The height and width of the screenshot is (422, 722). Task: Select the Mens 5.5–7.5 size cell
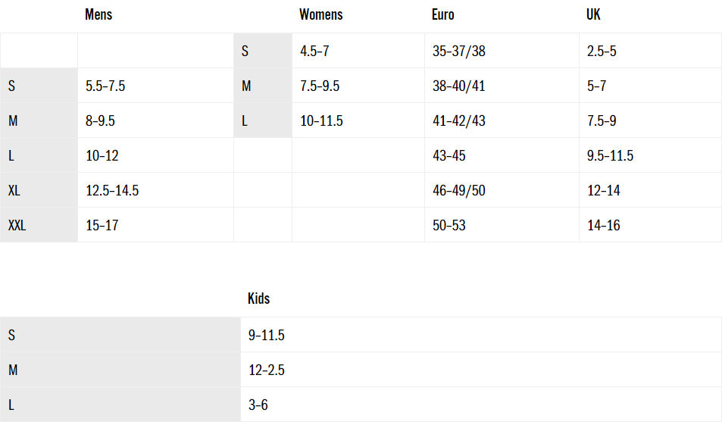105,86
